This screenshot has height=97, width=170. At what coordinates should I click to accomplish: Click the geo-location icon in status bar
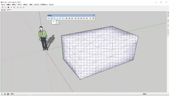[2, 94]
